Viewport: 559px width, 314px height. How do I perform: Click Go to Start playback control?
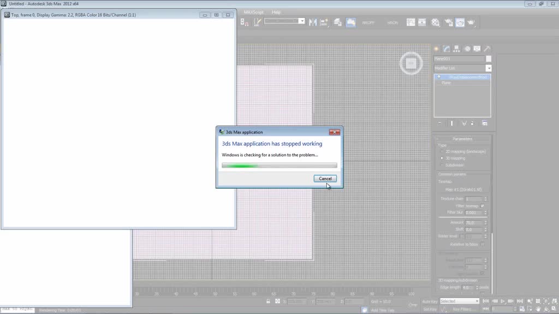click(x=485, y=301)
